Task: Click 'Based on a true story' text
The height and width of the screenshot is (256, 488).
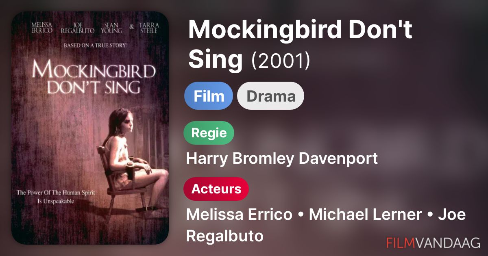Action: pos(96,45)
